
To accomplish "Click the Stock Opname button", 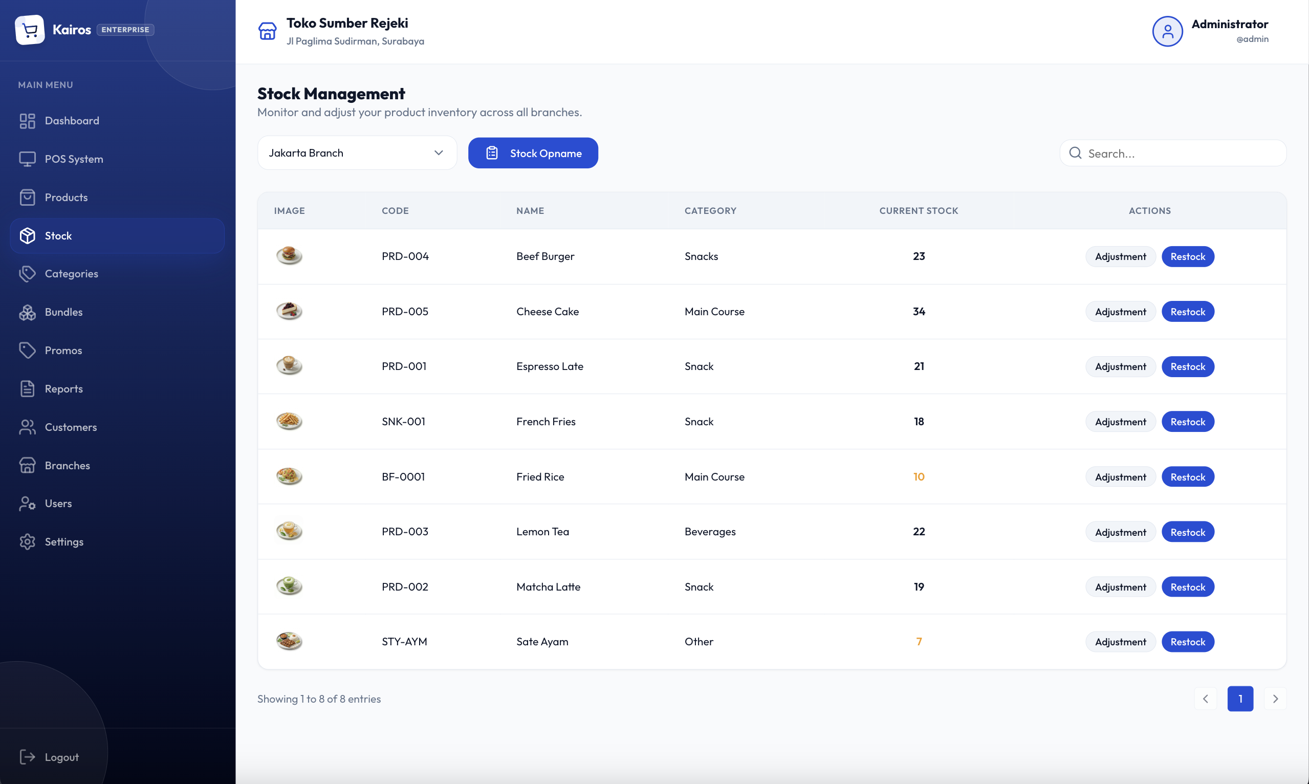I will tap(533, 153).
